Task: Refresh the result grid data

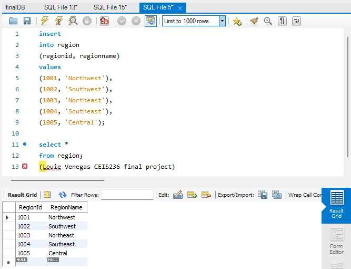Action: (x=63, y=195)
